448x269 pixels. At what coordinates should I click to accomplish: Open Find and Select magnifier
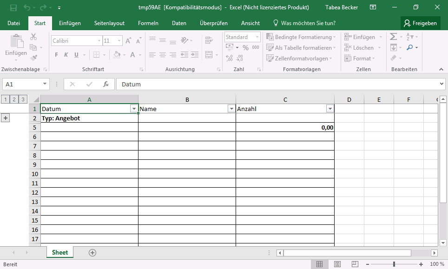(410, 47)
